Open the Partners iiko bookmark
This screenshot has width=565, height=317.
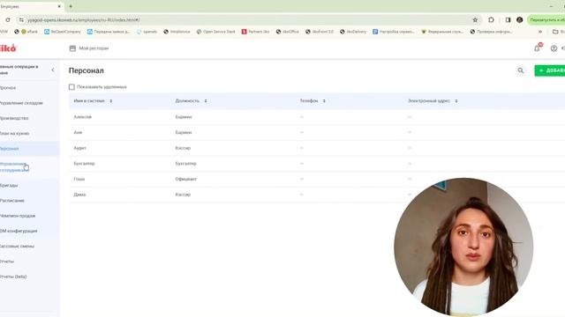coord(255,32)
